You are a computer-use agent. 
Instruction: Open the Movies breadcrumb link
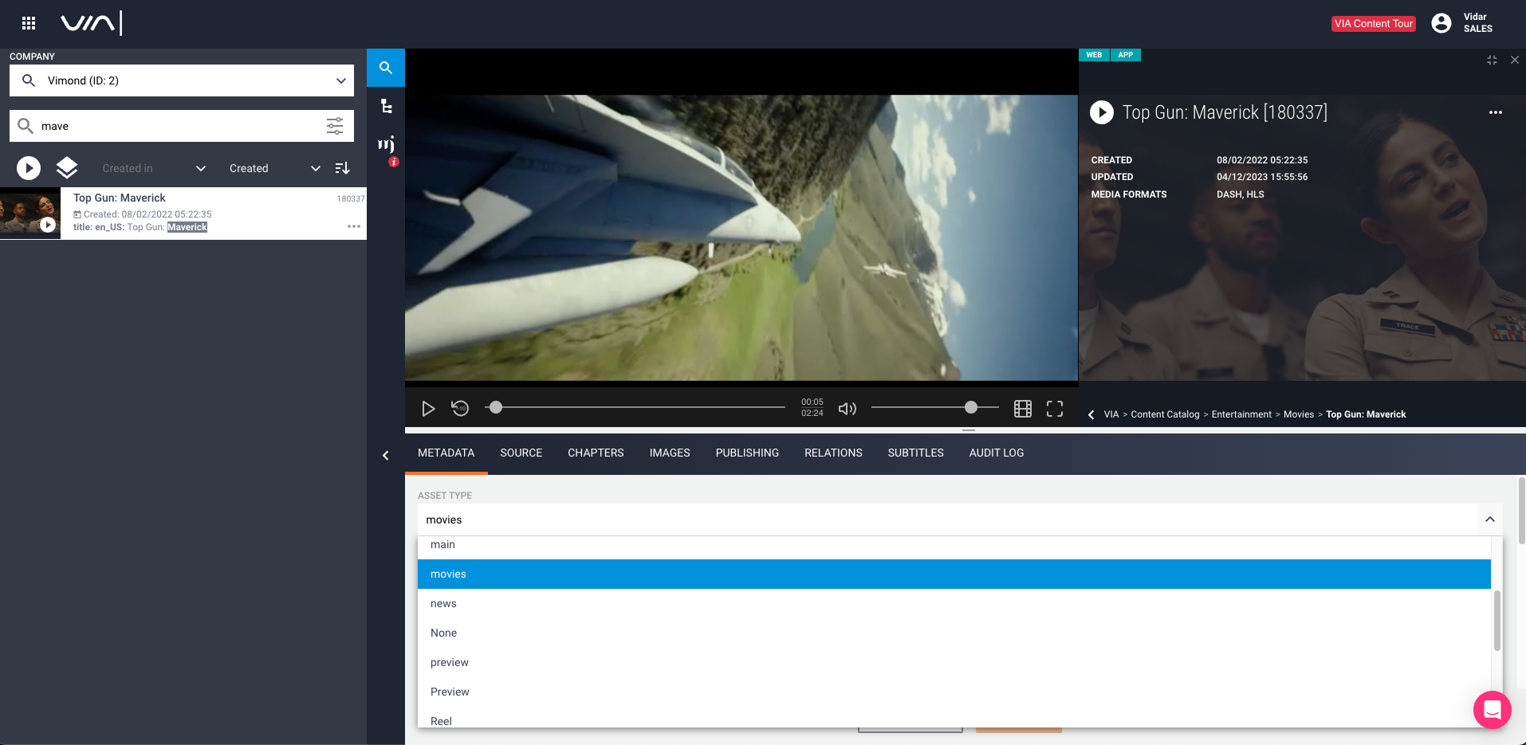(1299, 414)
